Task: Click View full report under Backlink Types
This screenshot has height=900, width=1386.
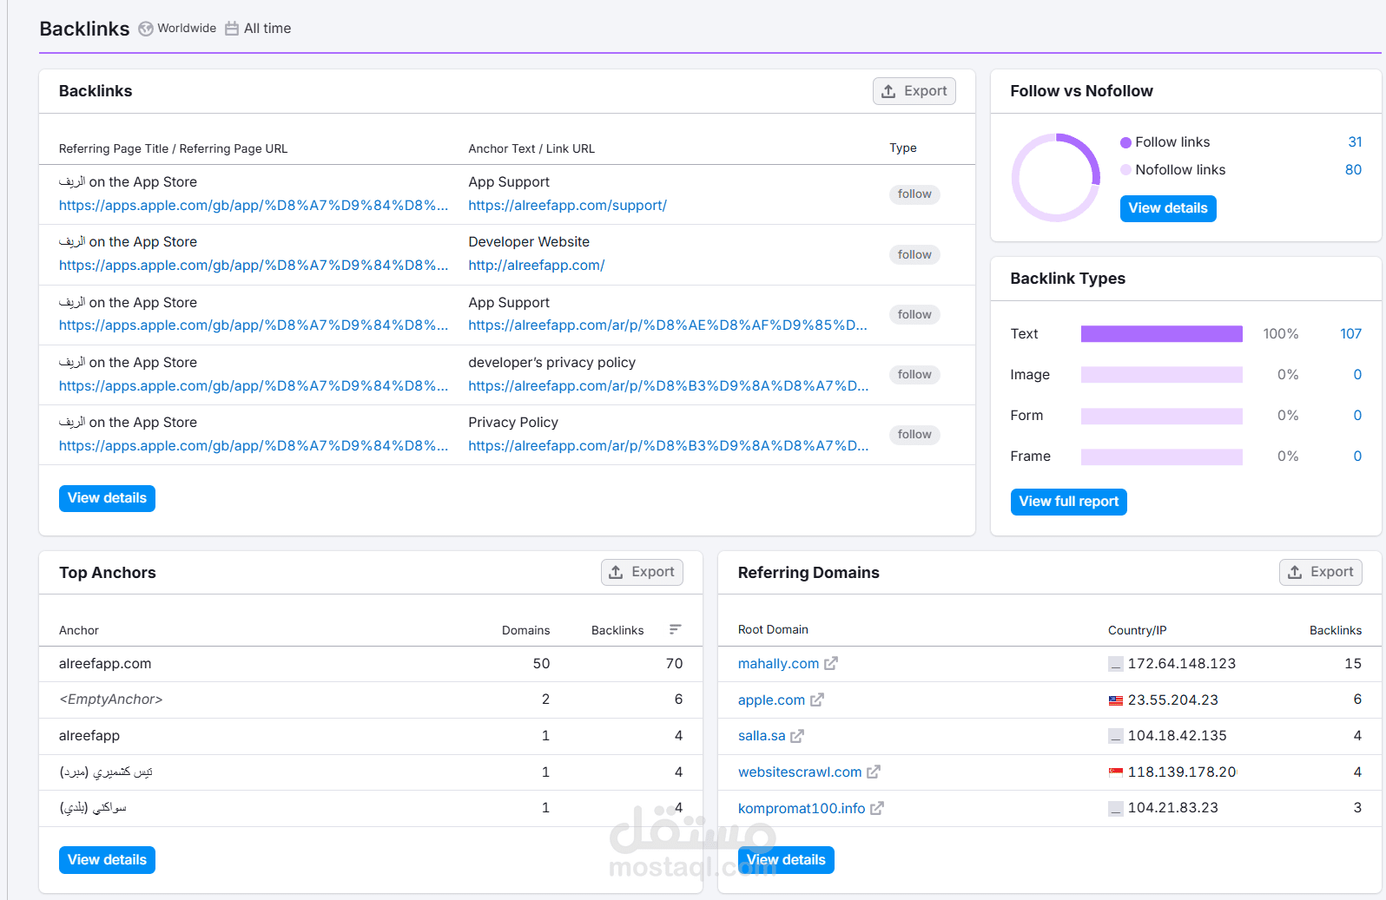Action: (1069, 502)
